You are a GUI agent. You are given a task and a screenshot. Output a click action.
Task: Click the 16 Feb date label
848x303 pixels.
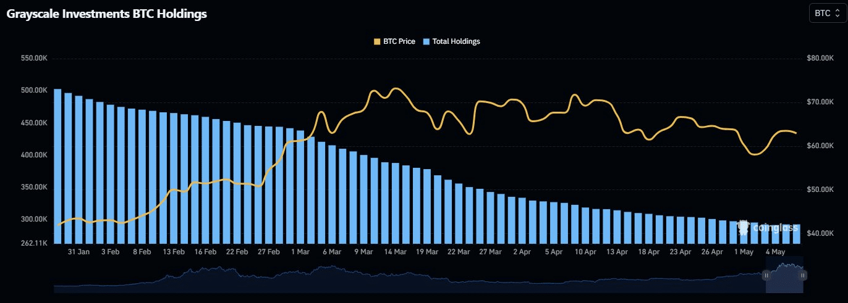coord(205,252)
